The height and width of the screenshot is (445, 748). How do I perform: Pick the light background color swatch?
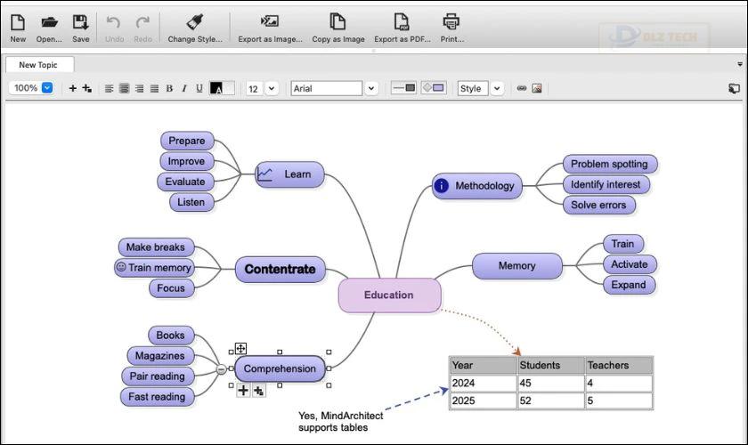click(229, 88)
